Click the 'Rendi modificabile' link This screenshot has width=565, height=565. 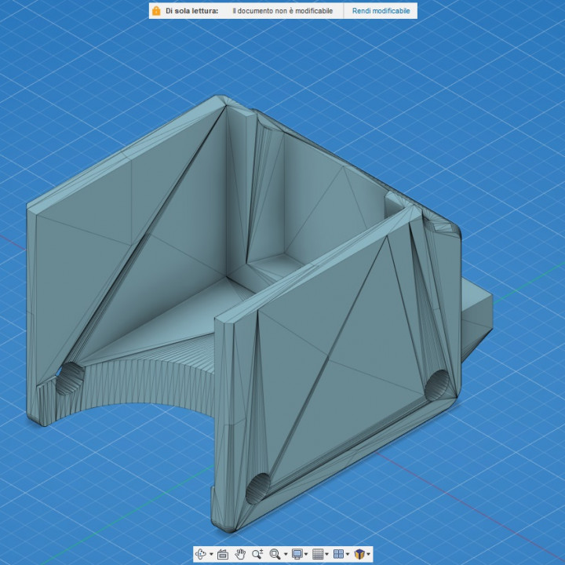pyautogui.click(x=381, y=11)
